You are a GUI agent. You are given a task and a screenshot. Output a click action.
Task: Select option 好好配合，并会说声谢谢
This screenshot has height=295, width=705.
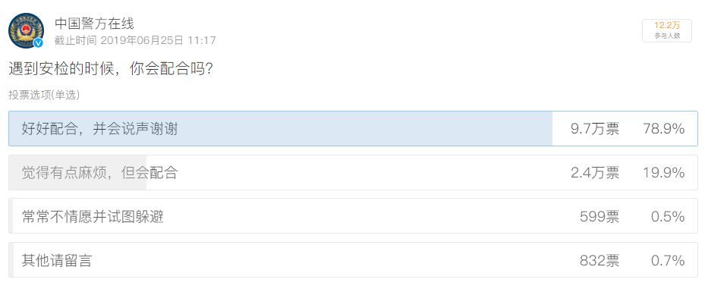coord(353,128)
